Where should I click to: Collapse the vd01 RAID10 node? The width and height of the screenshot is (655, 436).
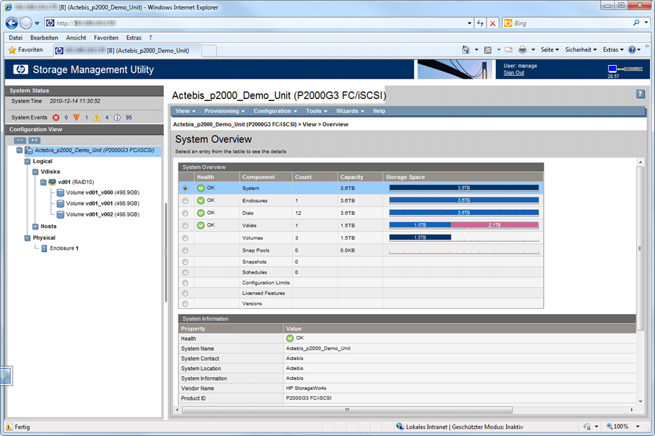[43, 182]
